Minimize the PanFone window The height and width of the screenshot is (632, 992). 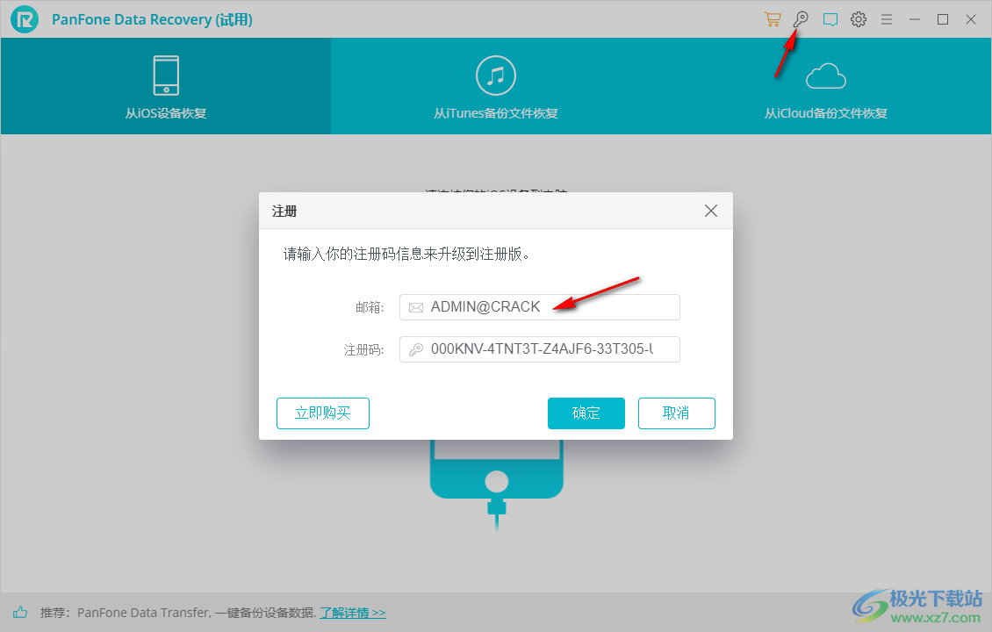914,19
